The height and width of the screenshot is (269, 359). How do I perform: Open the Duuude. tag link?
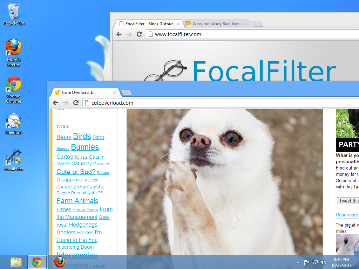(x=92, y=180)
